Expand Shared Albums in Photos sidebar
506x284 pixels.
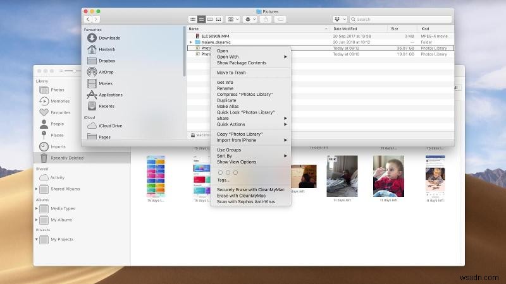click(x=37, y=189)
